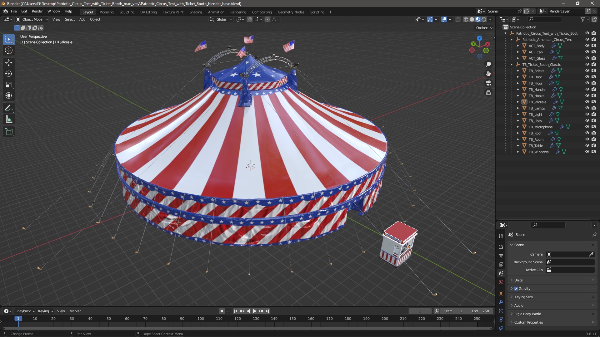This screenshot has width=600, height=337.
Task: Switch to rendered viewport shading
Action: tap(484, 19)
